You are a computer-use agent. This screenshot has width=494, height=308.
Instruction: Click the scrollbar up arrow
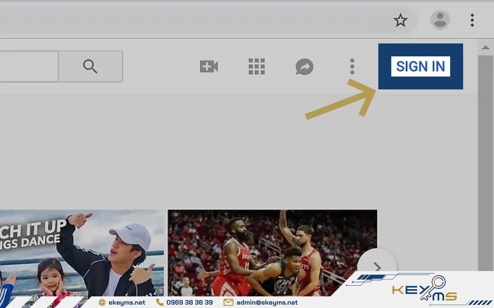click(485, 47)
